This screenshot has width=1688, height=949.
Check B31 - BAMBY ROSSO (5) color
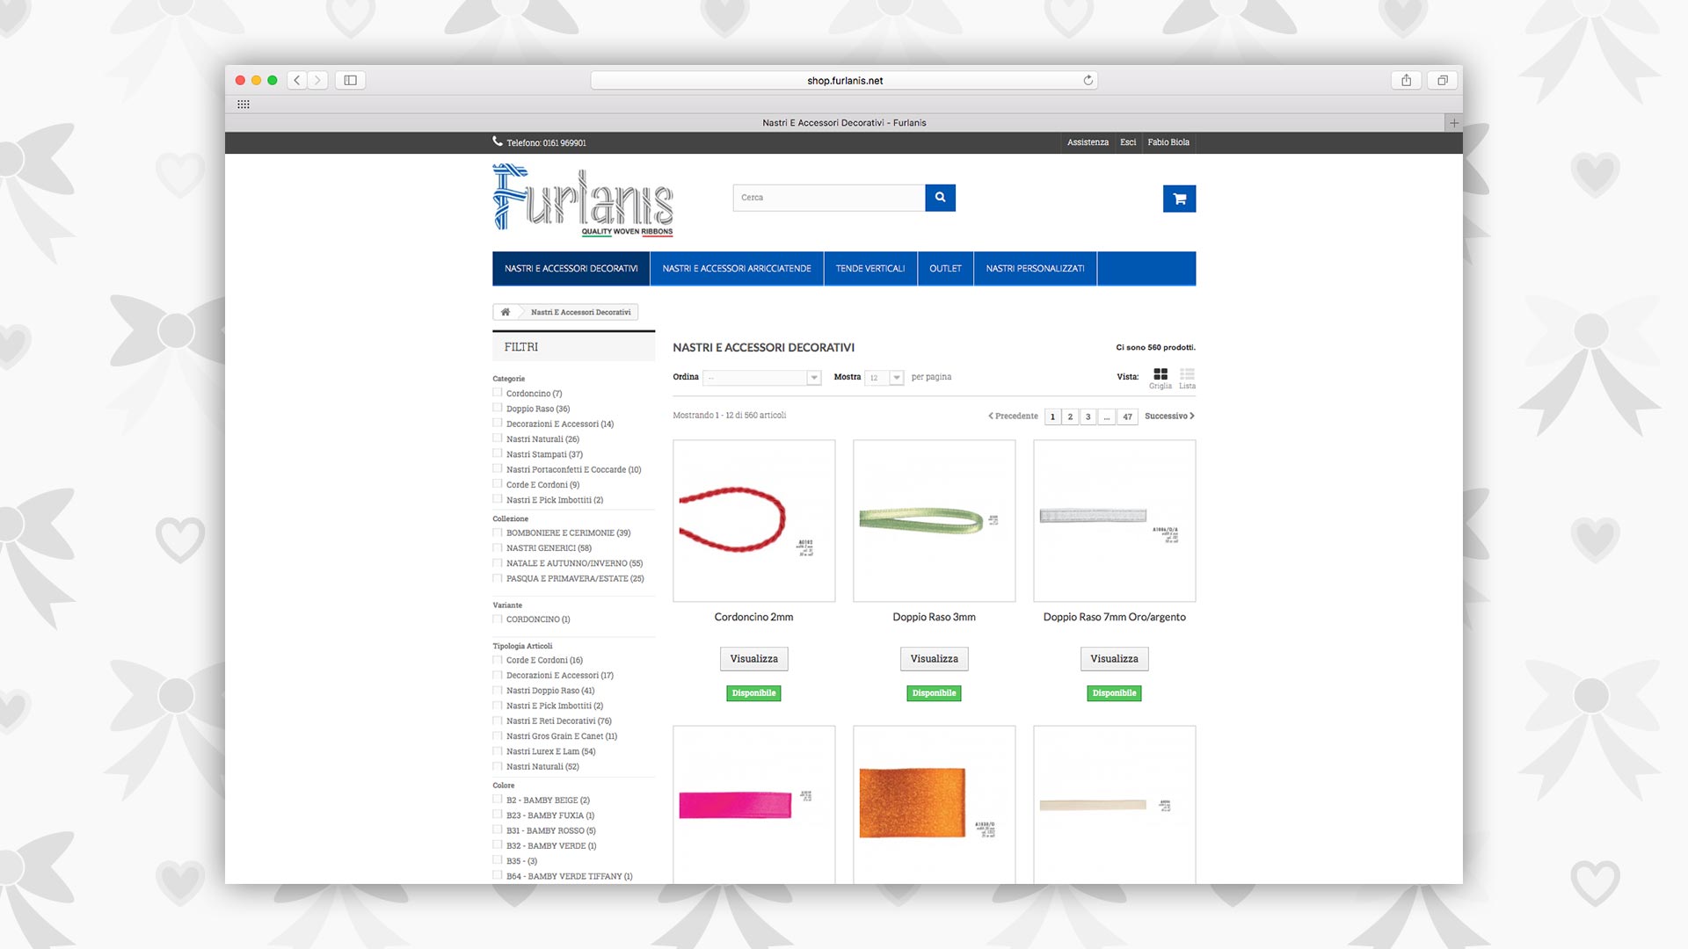coord(498,830)
